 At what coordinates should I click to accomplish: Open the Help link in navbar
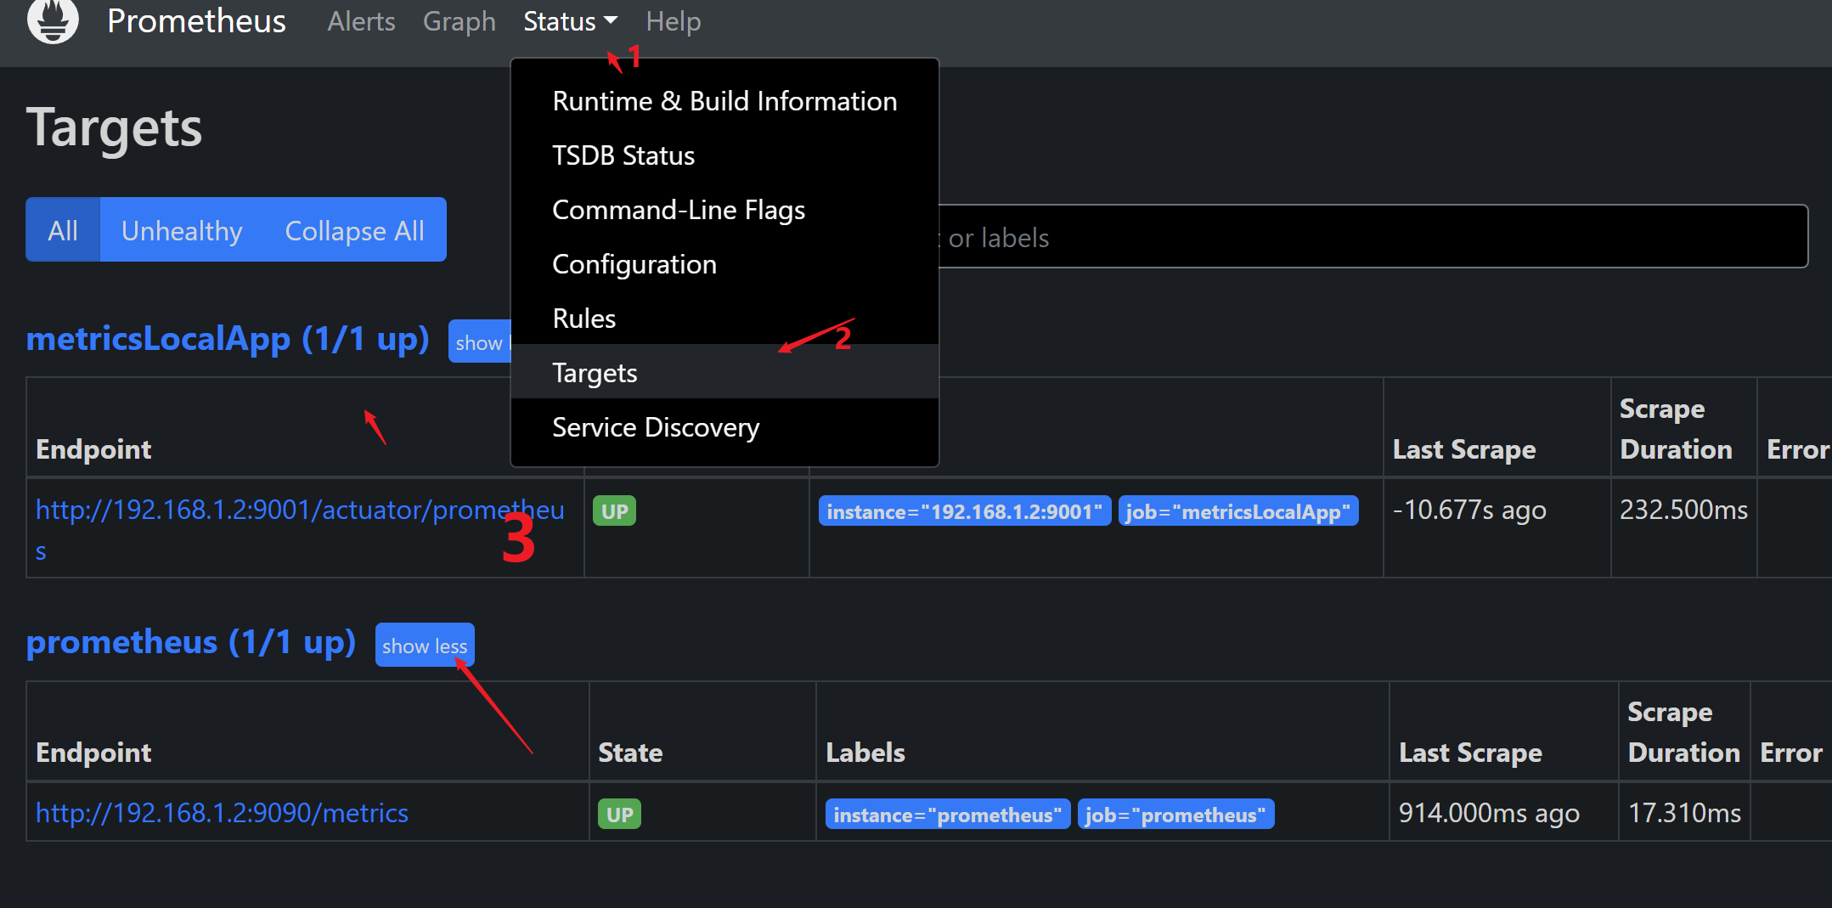[674, 21]
